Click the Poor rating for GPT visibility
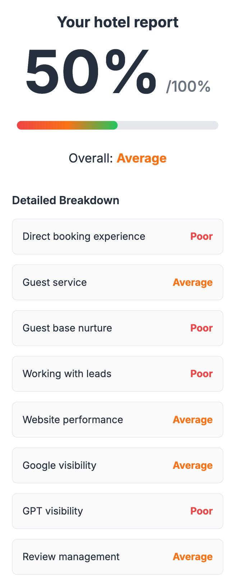235x581 pixels. tap(201, 511)
